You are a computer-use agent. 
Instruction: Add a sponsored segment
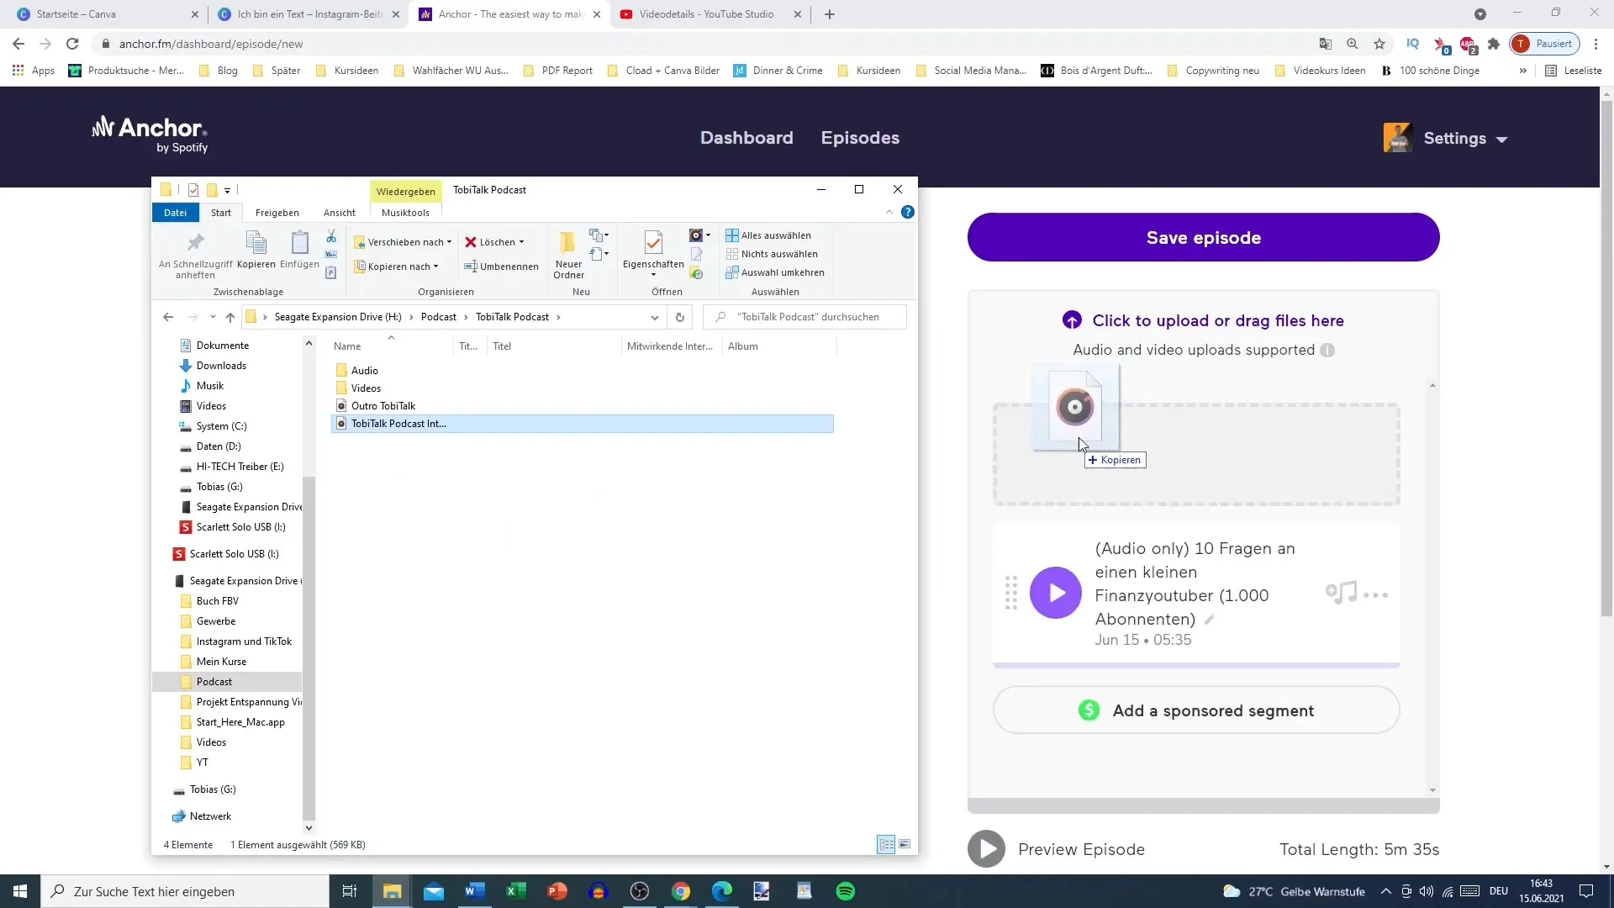(1196, 710)
